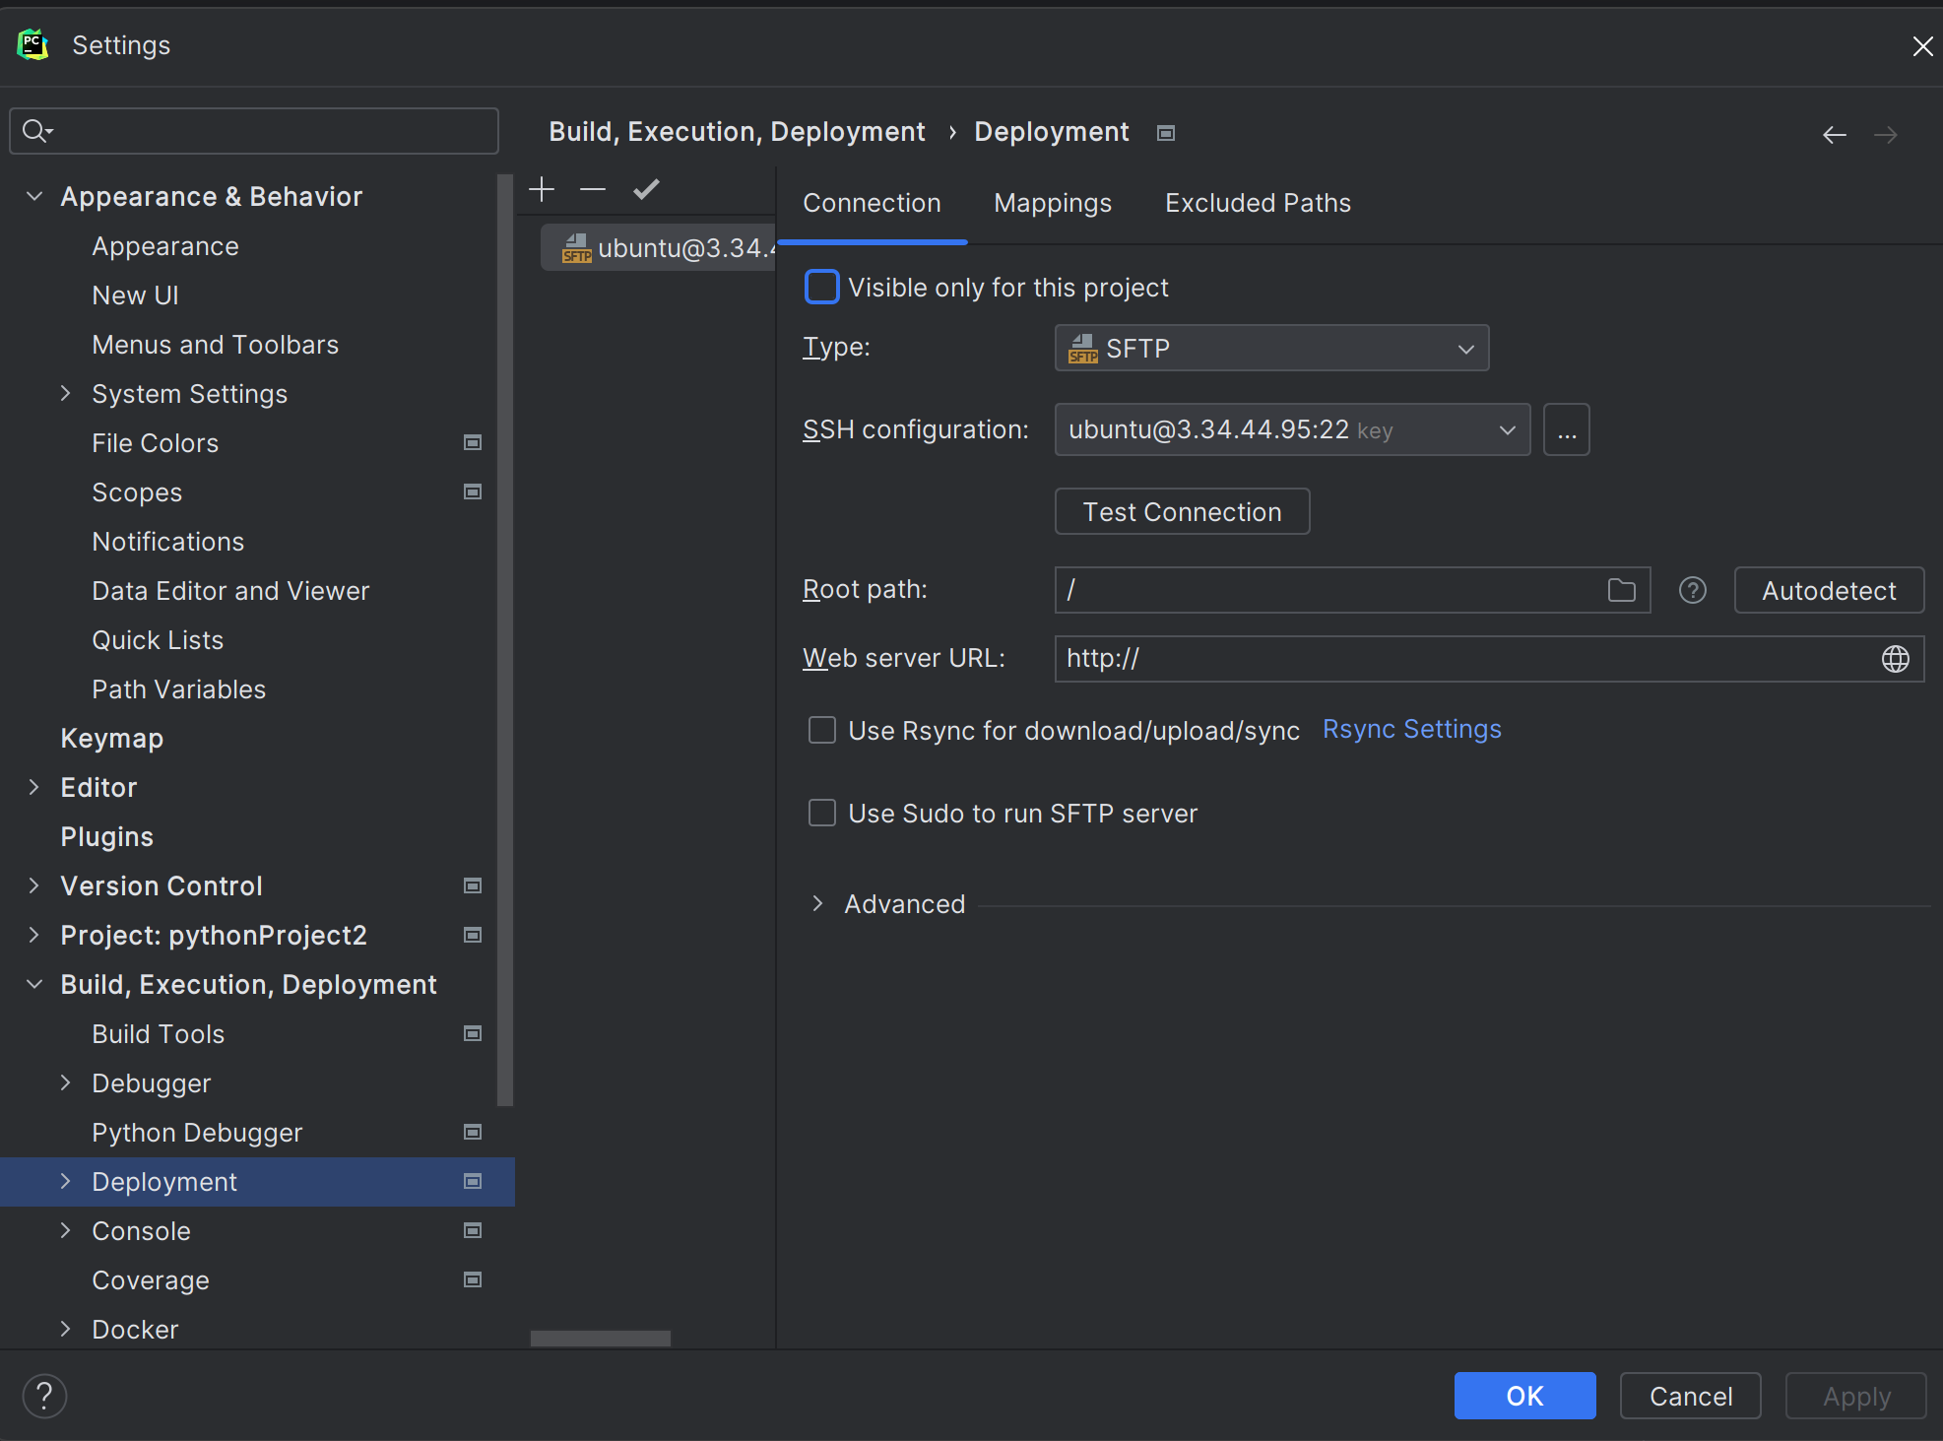The image size is (1943, 1441).
Task: Click the help icon next to Root path
Action: tap(1692, 590)
